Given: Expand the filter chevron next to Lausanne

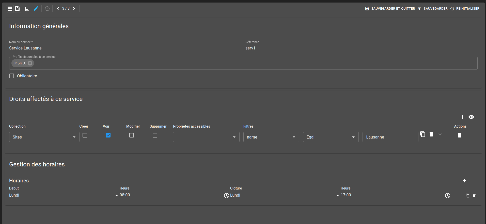Looking at the screenshot, I should (440, 134).
